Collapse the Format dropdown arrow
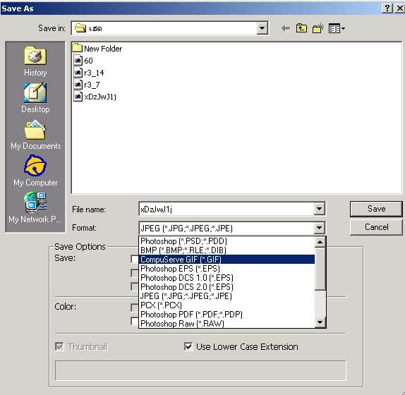This screenshot has width=405, height=395. tap(319, 228)
